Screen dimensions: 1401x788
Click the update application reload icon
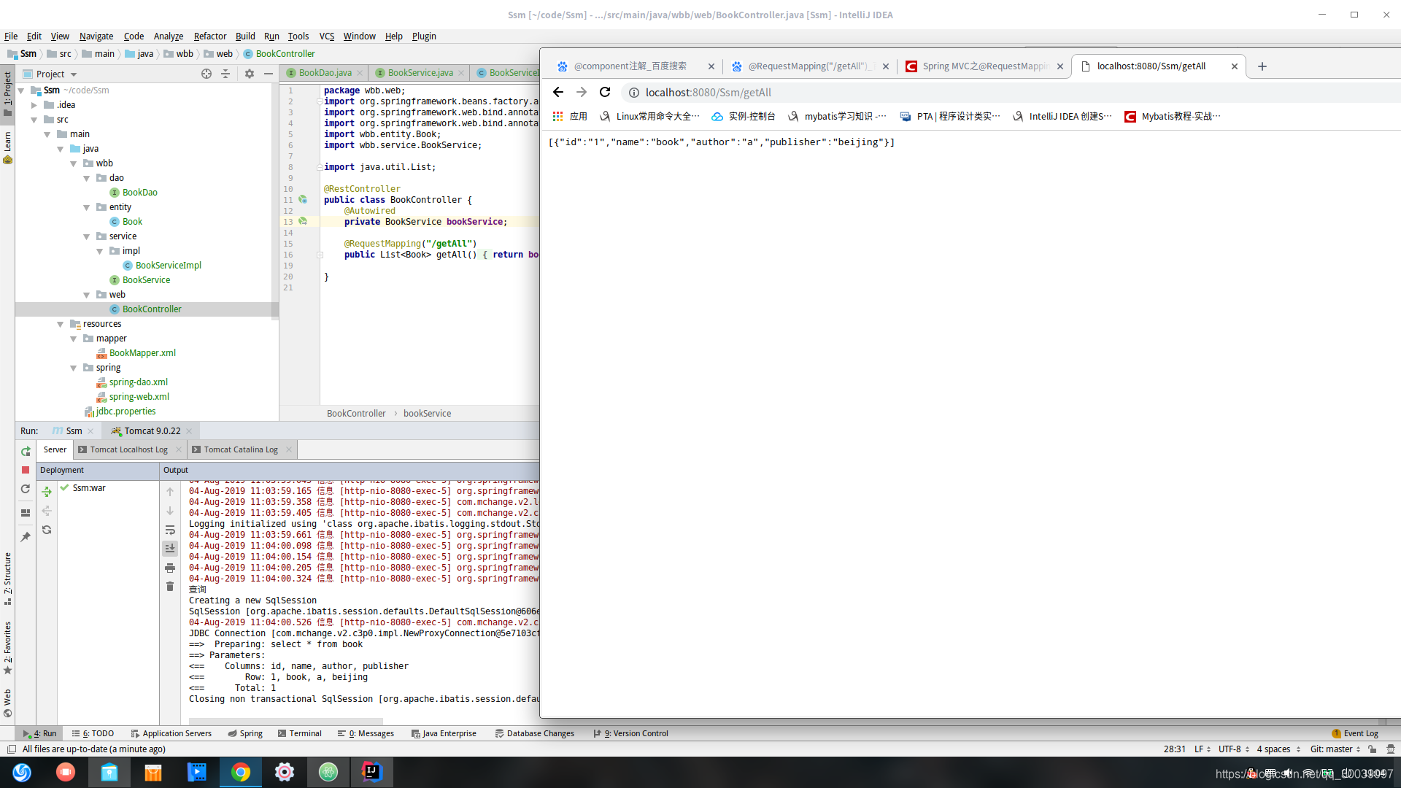pyautogui.click(x=26, y=489)
